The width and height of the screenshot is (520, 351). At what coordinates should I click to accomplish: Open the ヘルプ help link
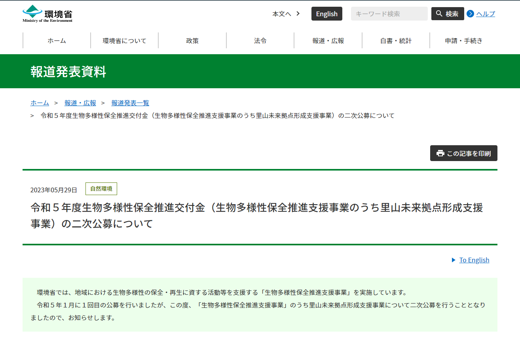[x=485, y=14]
